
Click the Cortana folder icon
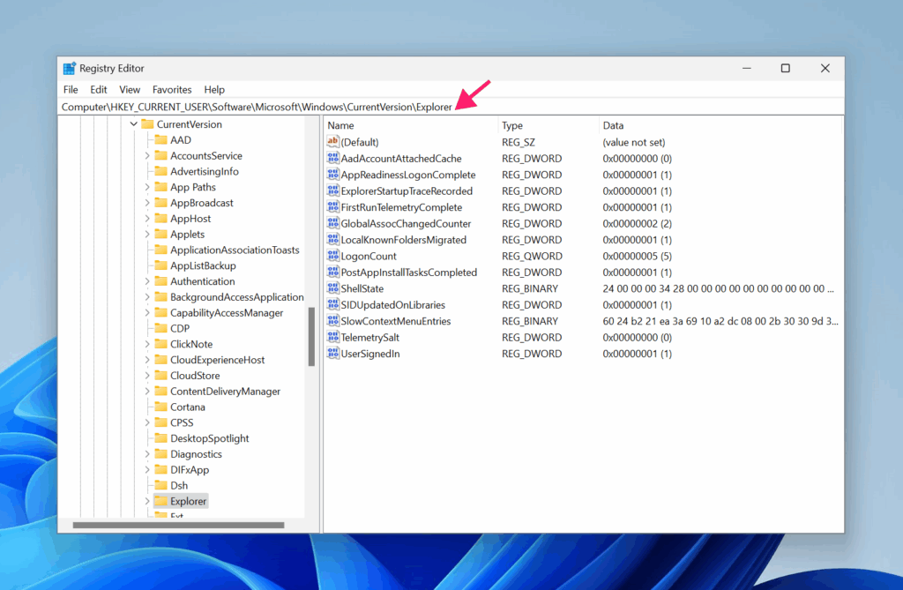pos(160,407)
